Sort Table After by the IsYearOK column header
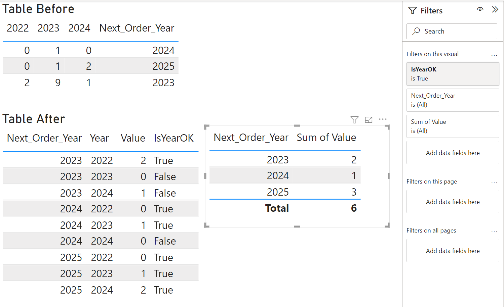 [173, 138]
